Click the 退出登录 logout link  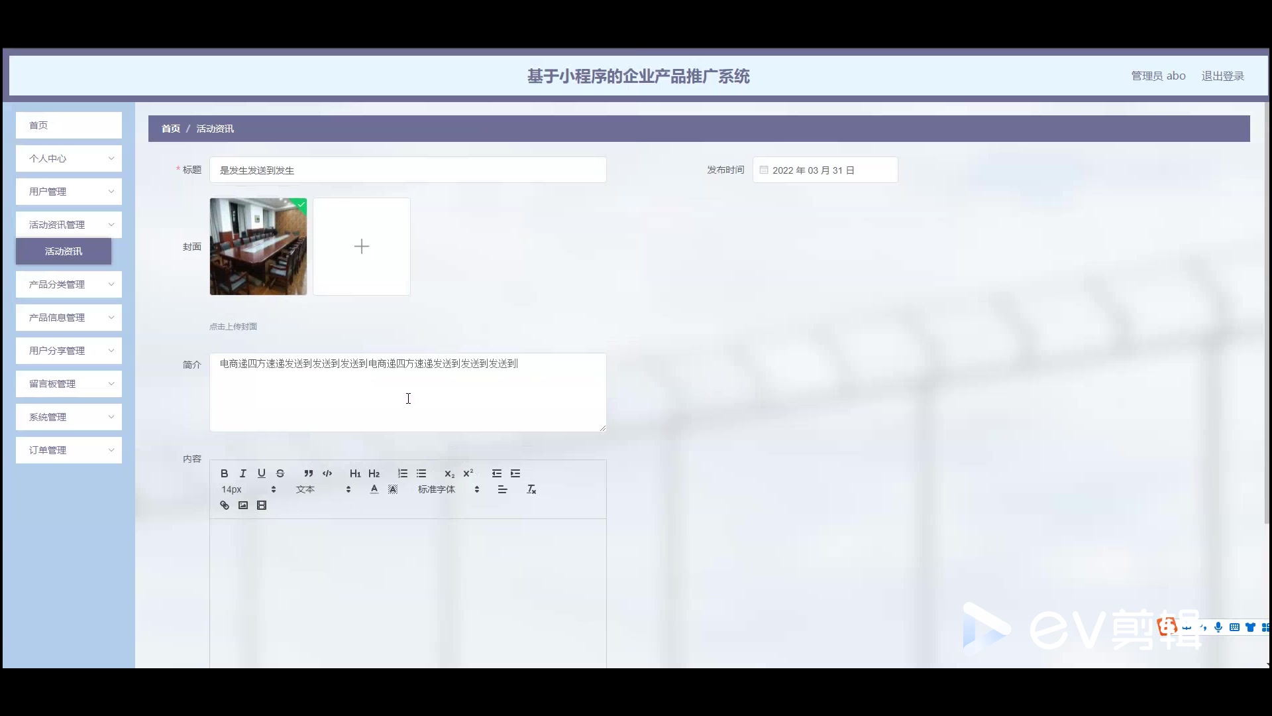1222,76
